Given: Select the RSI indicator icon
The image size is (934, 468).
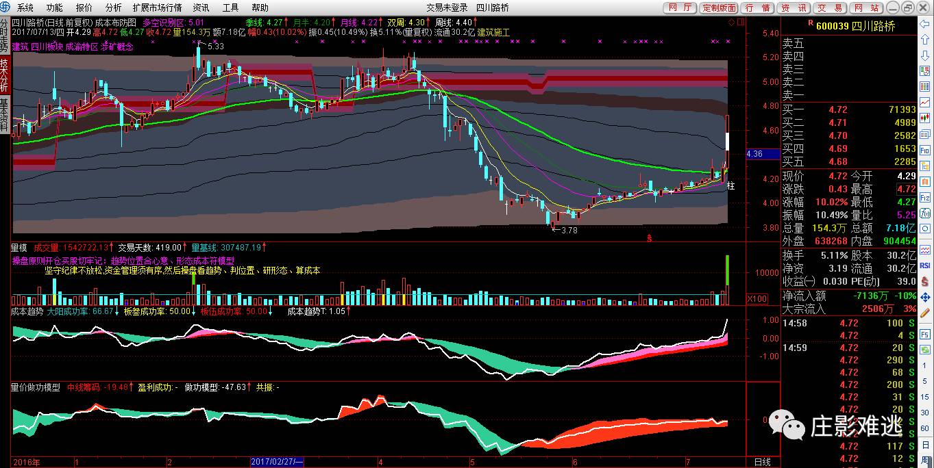Looking at the screenshot, I should (924, 265).
